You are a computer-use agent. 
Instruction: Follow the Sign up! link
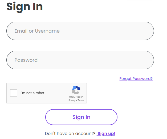106,134
